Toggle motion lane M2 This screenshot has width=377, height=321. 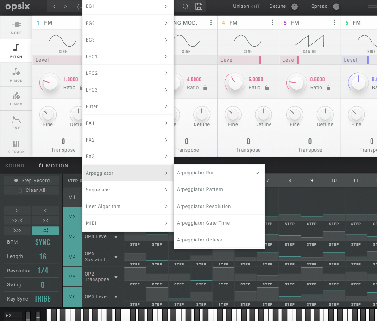72,216
